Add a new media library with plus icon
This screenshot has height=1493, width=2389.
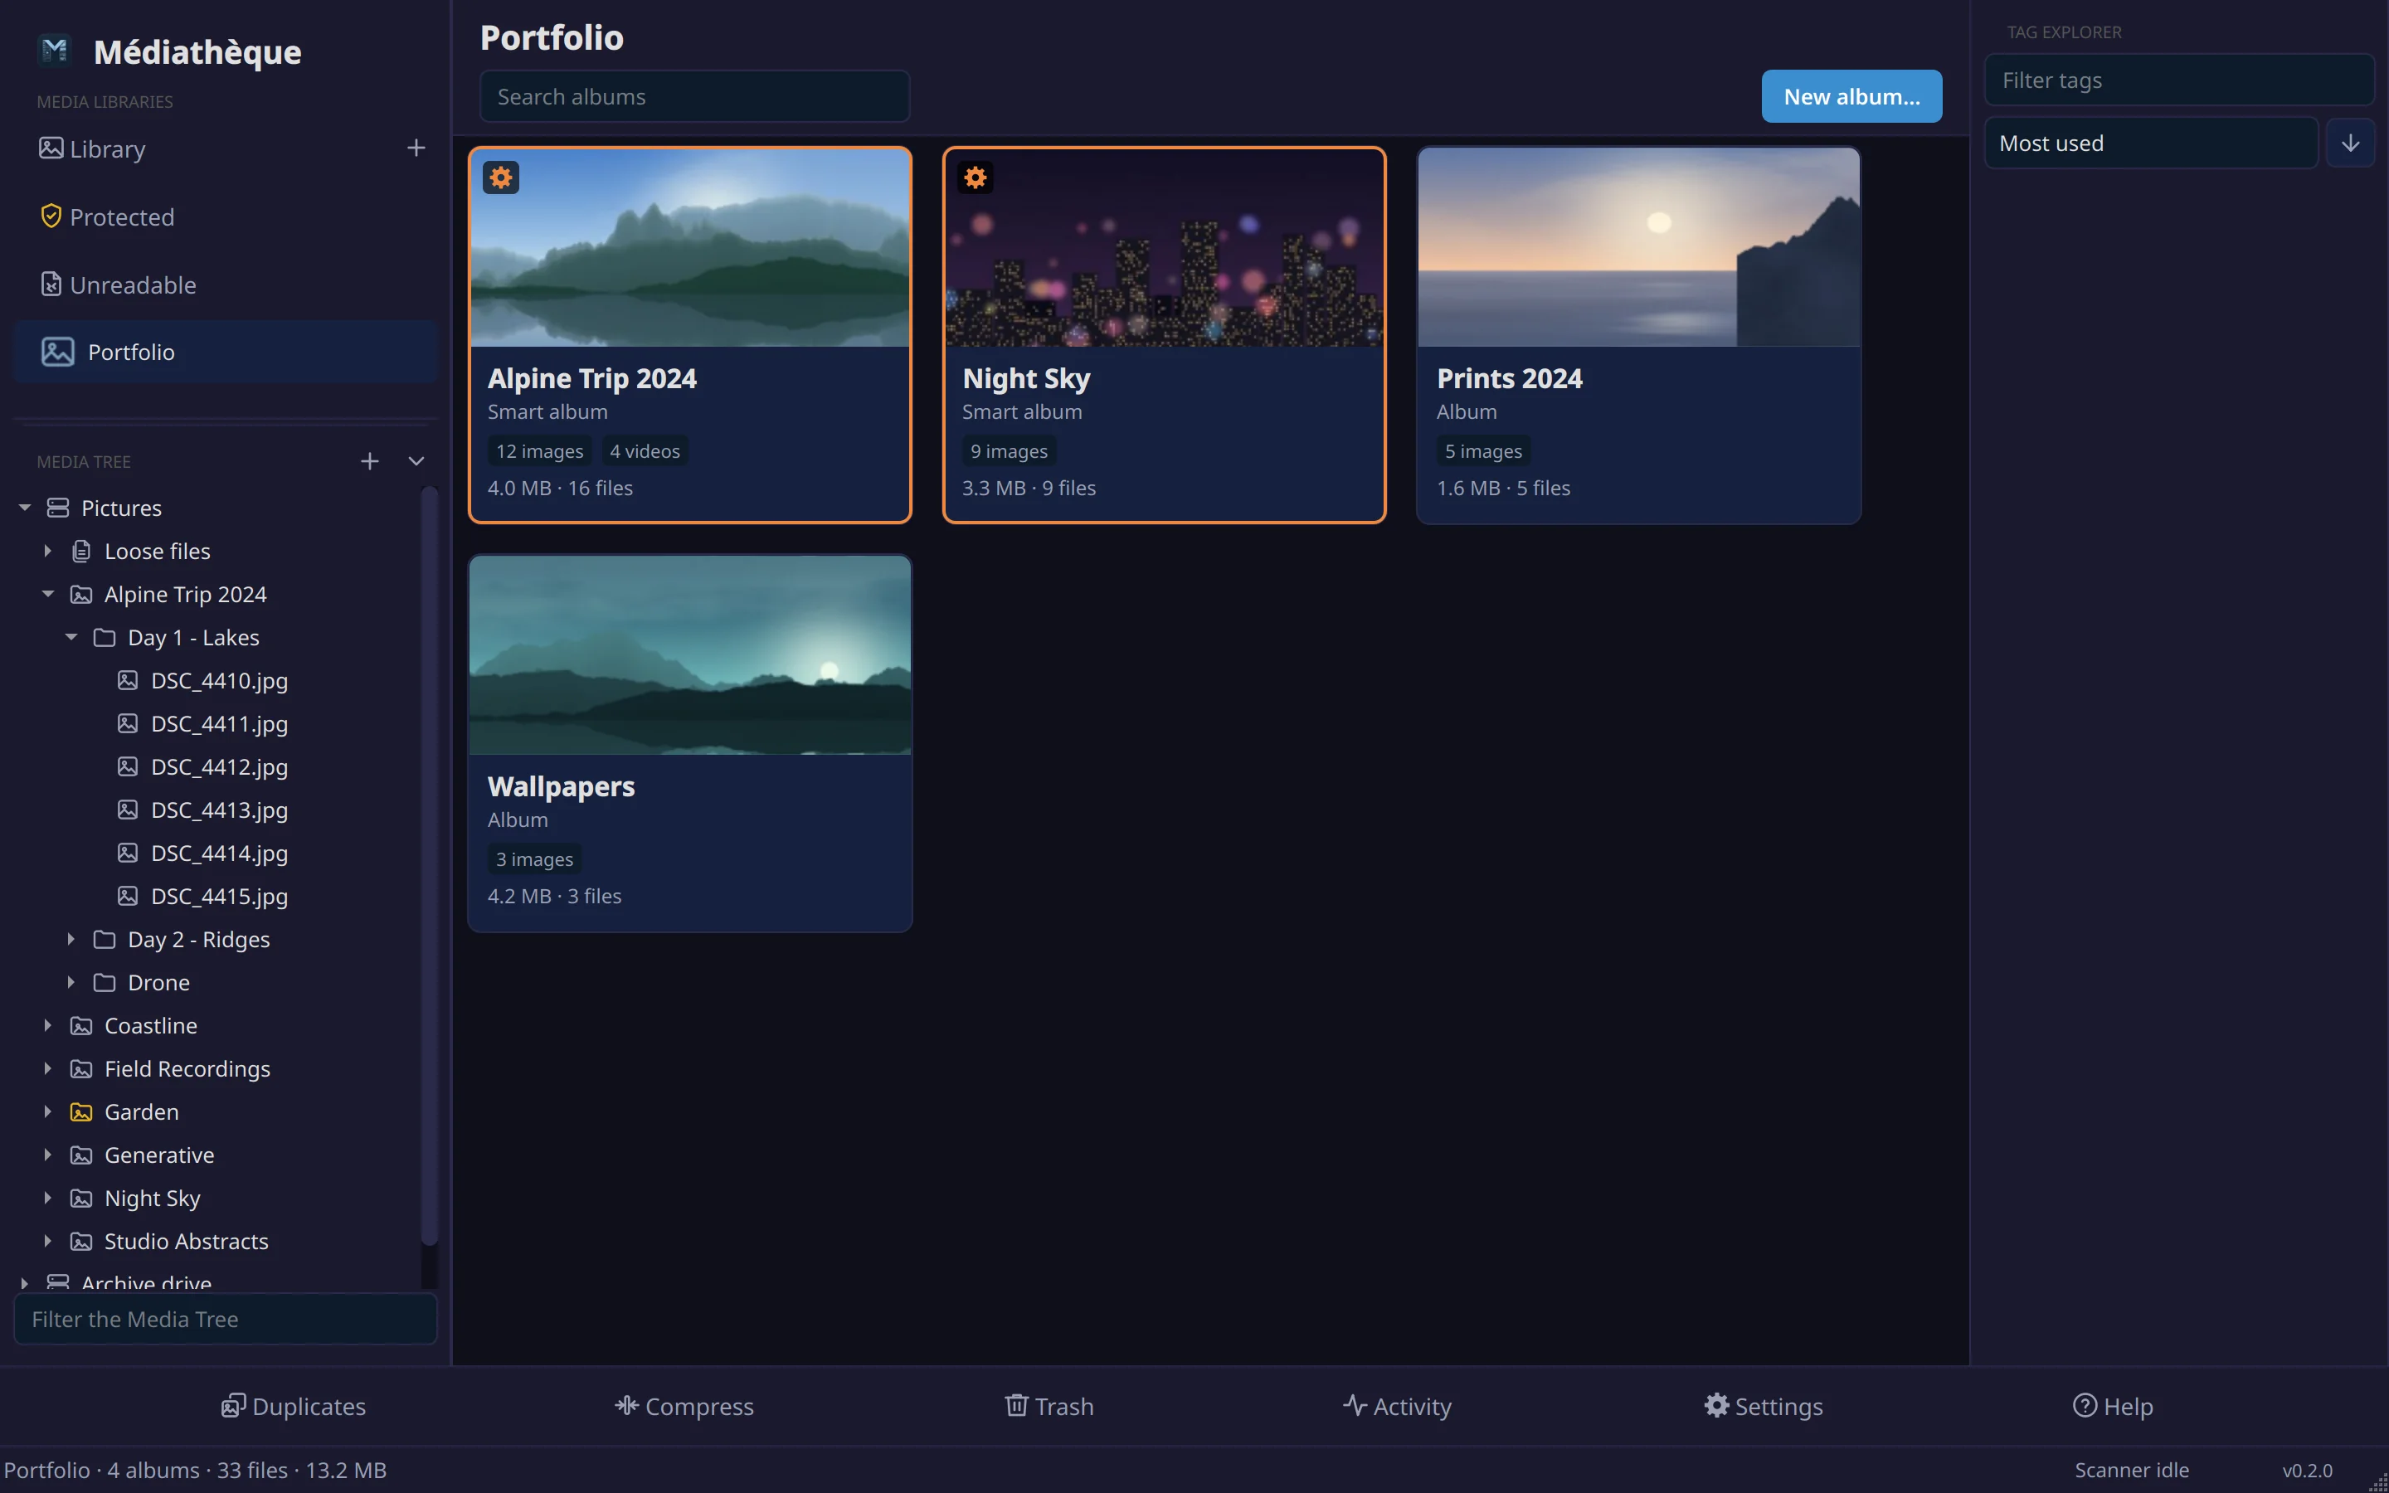click(x=416, y=148)
